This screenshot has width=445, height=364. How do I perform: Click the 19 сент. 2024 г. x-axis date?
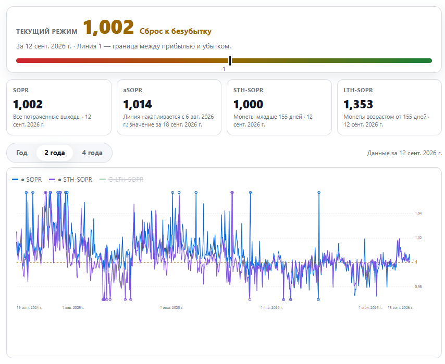point(29,308)
